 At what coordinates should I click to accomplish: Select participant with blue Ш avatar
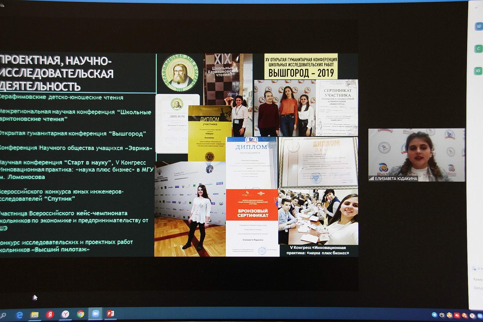[x=478, y=27]
